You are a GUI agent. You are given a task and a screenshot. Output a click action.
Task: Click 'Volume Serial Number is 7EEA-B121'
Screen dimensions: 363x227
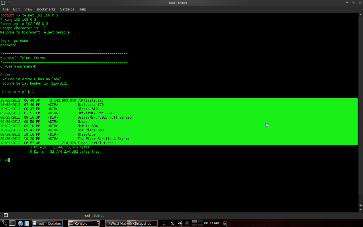pos(35,83)
